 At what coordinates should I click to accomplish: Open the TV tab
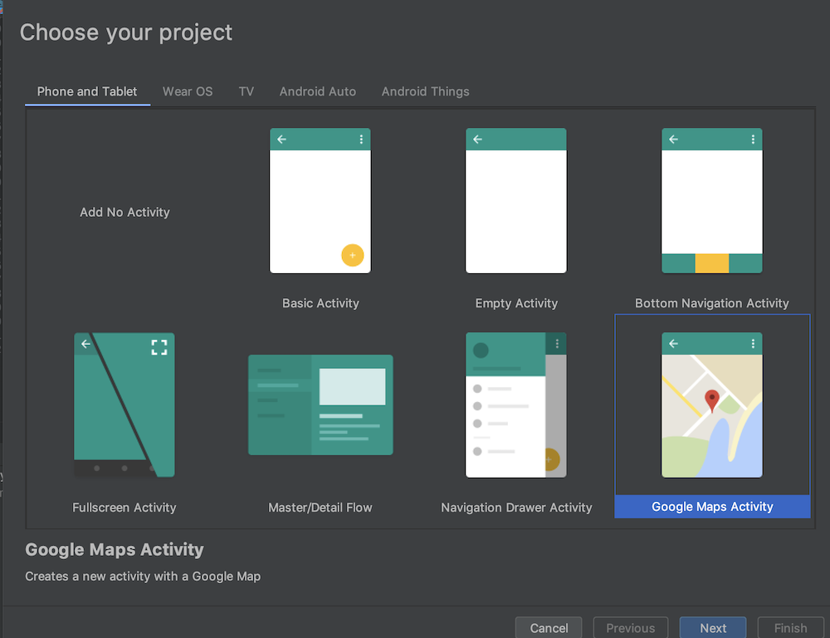pyautogui.click(x=247, y=91)
